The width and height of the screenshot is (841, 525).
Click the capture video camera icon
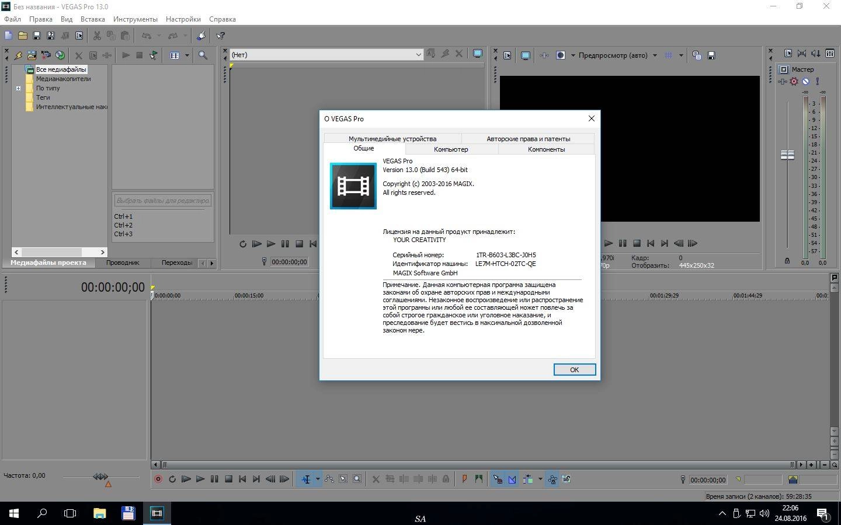(x=46, y=55)
